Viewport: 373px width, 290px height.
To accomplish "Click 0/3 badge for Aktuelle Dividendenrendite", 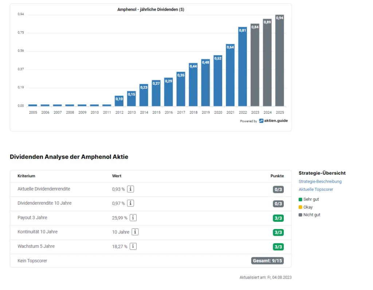I will click(x=278, y=189).
